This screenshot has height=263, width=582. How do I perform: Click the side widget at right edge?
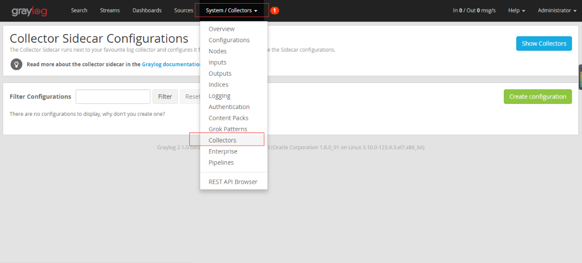(x=580, y=77)
